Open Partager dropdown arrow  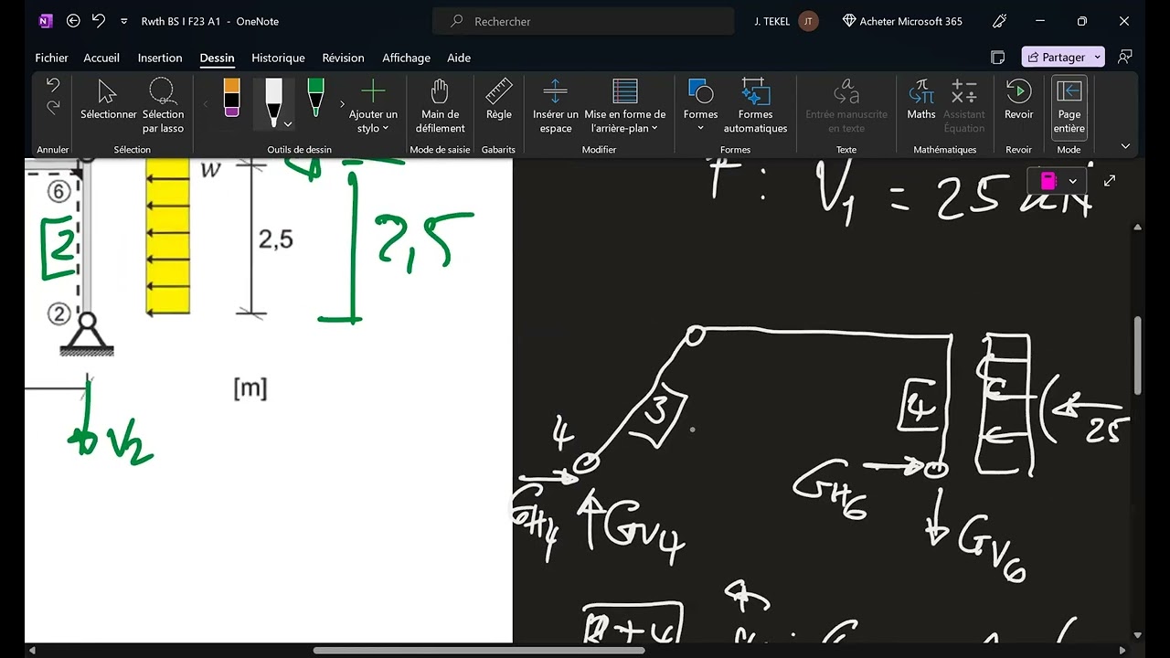[x=1098, y=57]
